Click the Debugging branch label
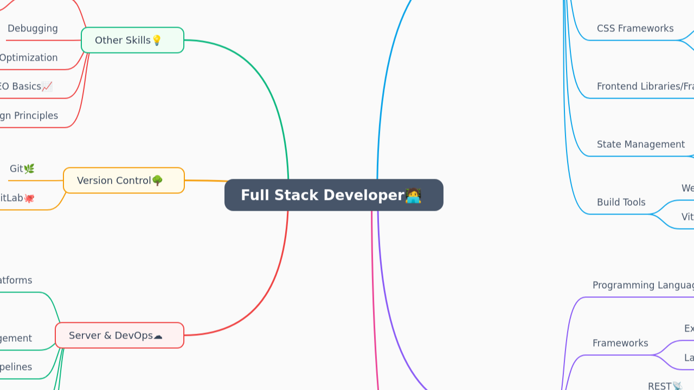Viewport: 694px width, 390px height. pos(33,28)
